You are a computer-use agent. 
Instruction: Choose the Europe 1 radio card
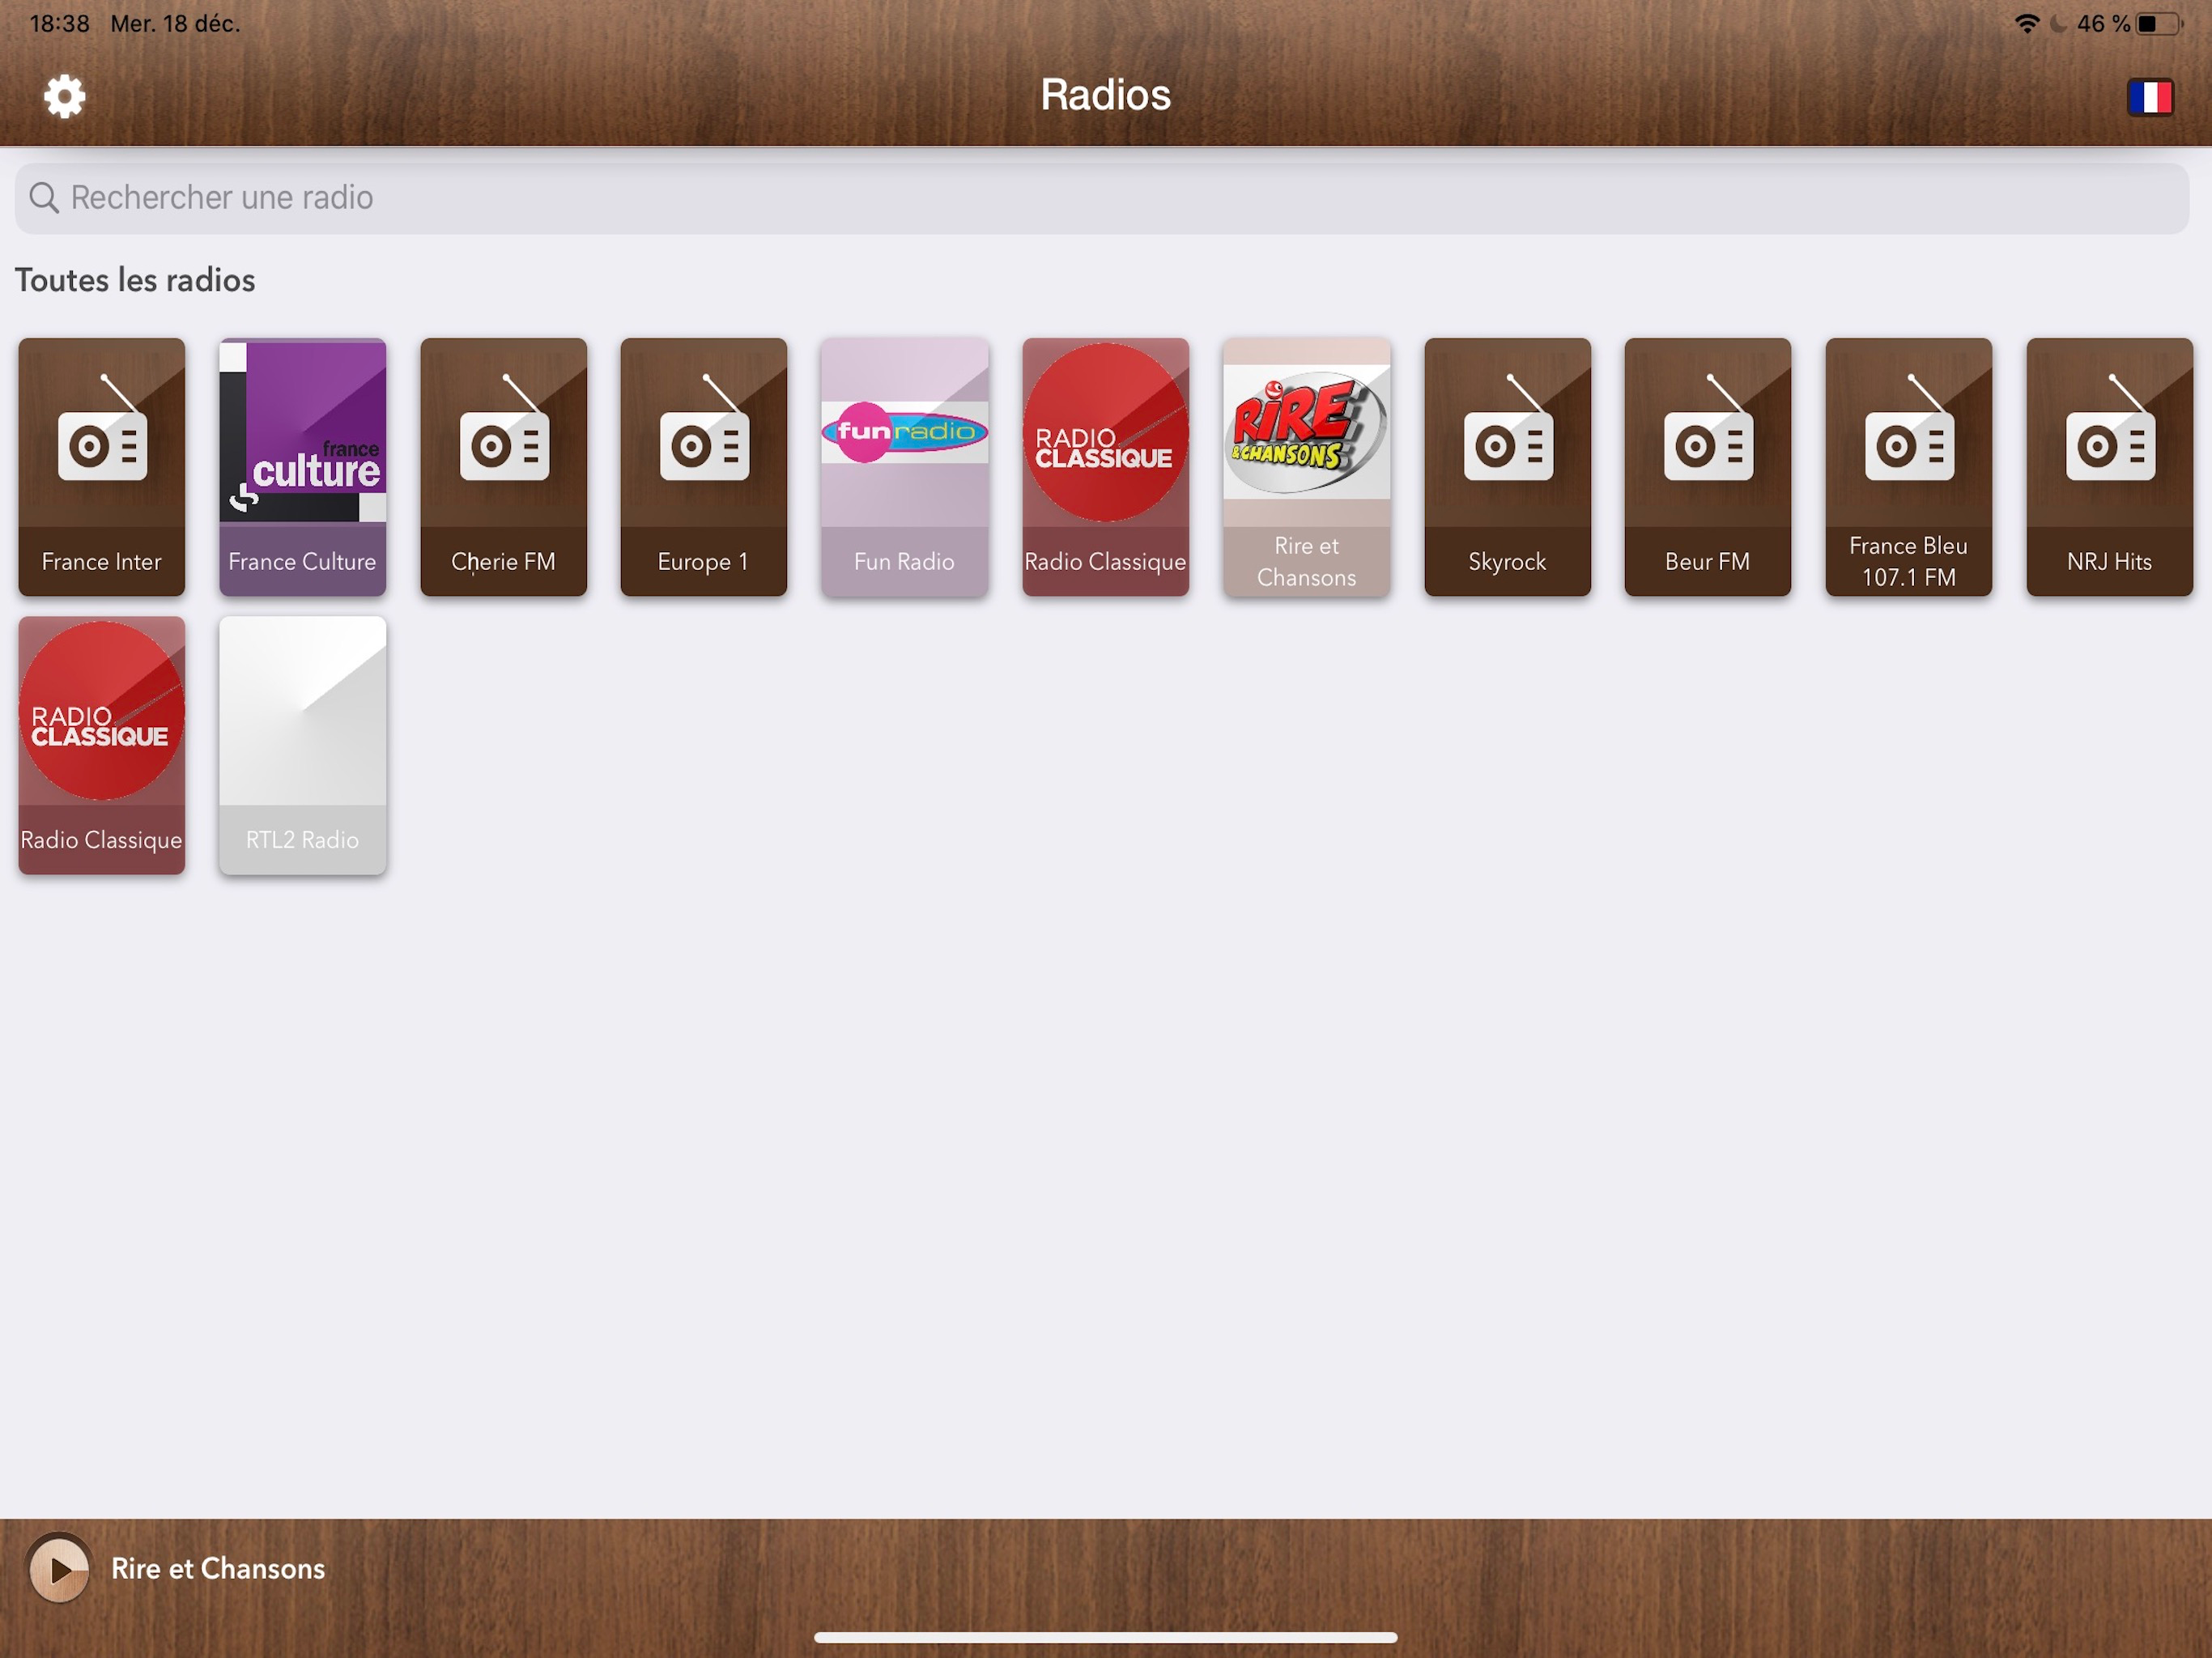click(704, 467)
